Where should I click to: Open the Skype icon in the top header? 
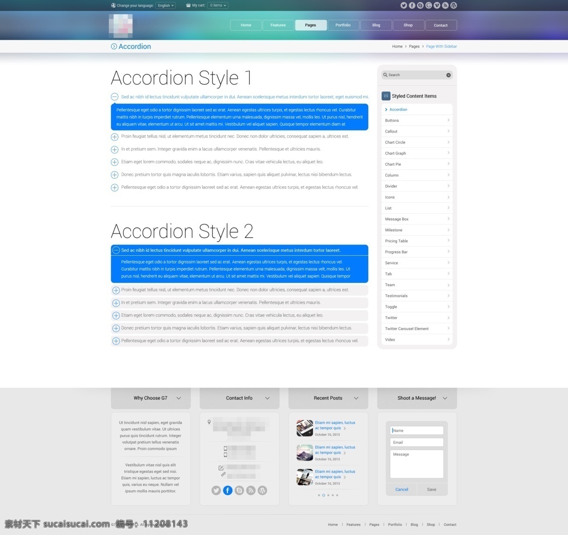(420, 6)
